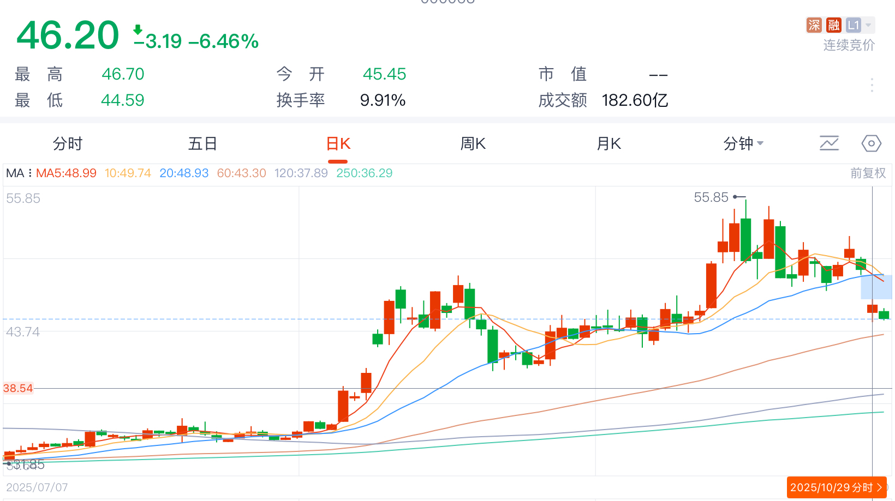
Task: Open MA settings via the dots next to MA
Action: [x=30, y=173]
